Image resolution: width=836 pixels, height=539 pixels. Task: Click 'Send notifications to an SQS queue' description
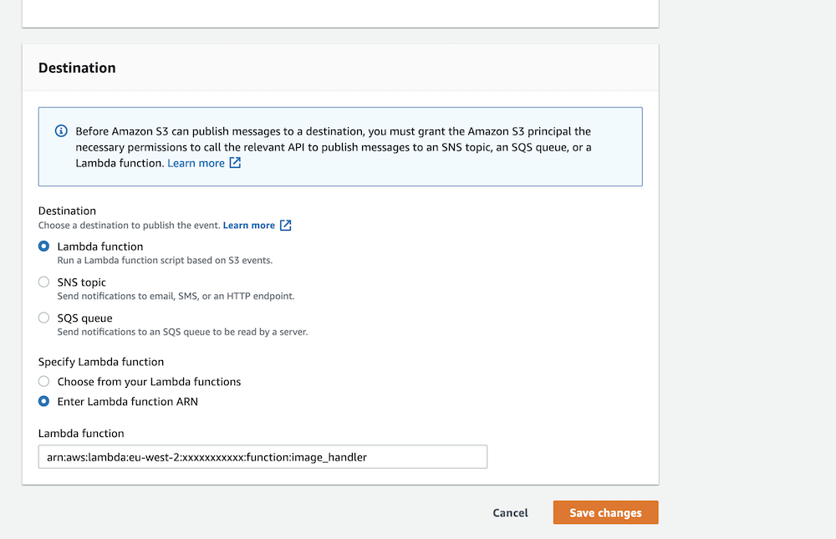coord(182,333)
